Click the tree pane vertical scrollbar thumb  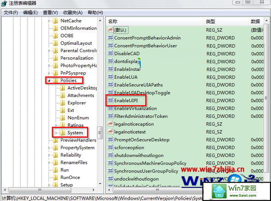[100, 133]
